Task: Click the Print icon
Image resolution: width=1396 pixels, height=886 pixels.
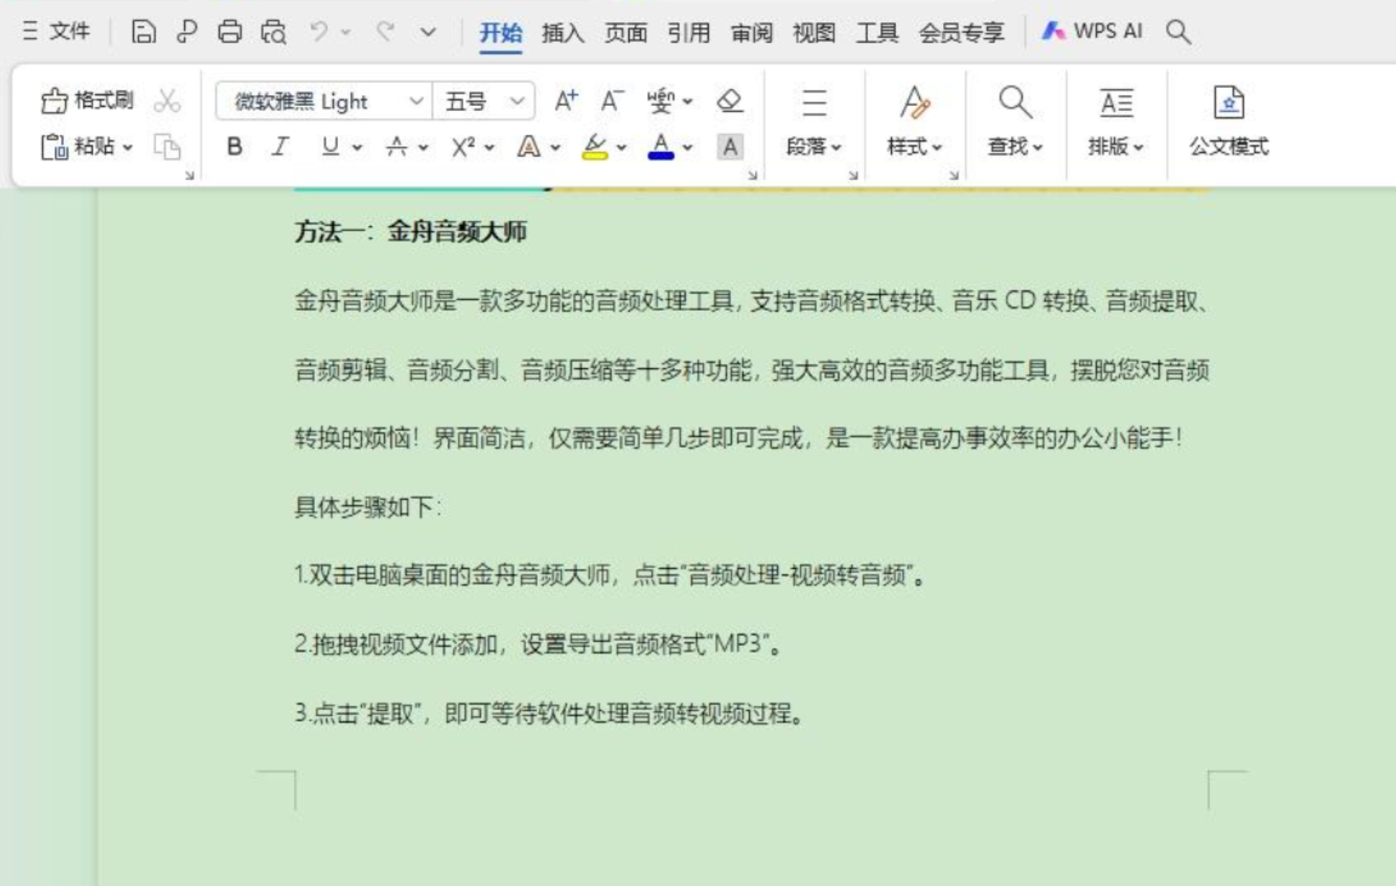Action: point(229,32)
